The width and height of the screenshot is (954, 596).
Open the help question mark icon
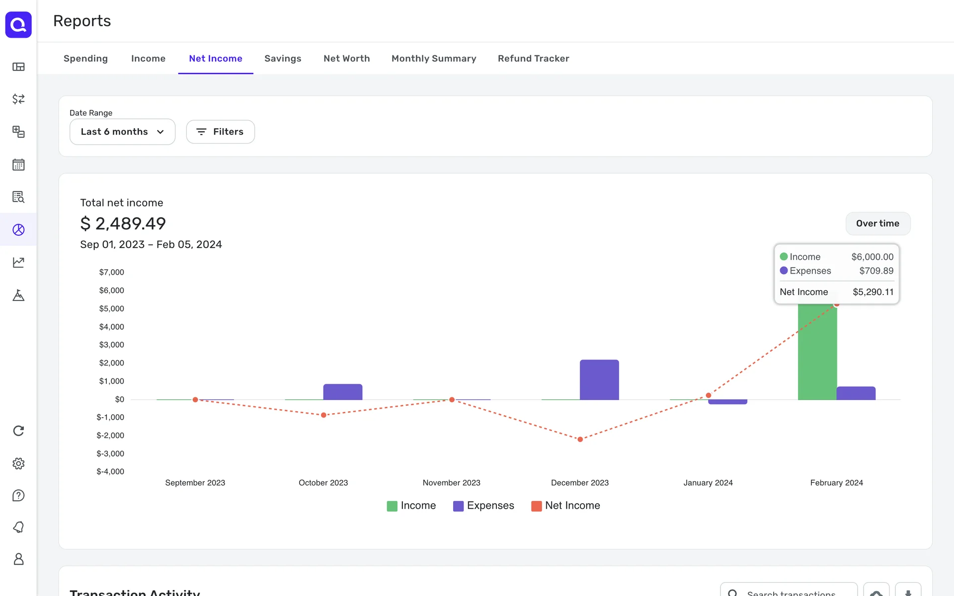(x=18, y=495)
